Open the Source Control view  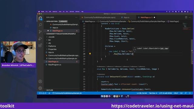[x=40, y=32]
